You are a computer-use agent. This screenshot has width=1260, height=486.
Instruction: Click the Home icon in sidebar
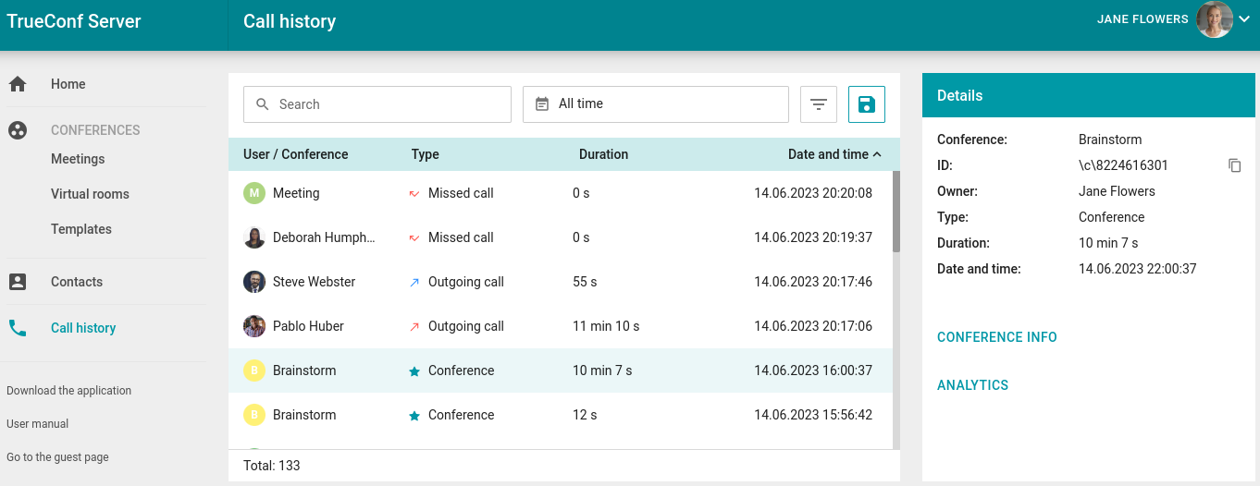(x=17, y=84)
